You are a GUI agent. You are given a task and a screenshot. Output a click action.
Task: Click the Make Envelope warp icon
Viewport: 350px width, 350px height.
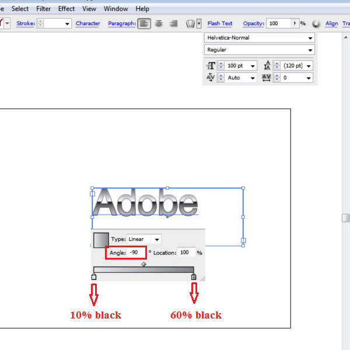tap(190, 23)
